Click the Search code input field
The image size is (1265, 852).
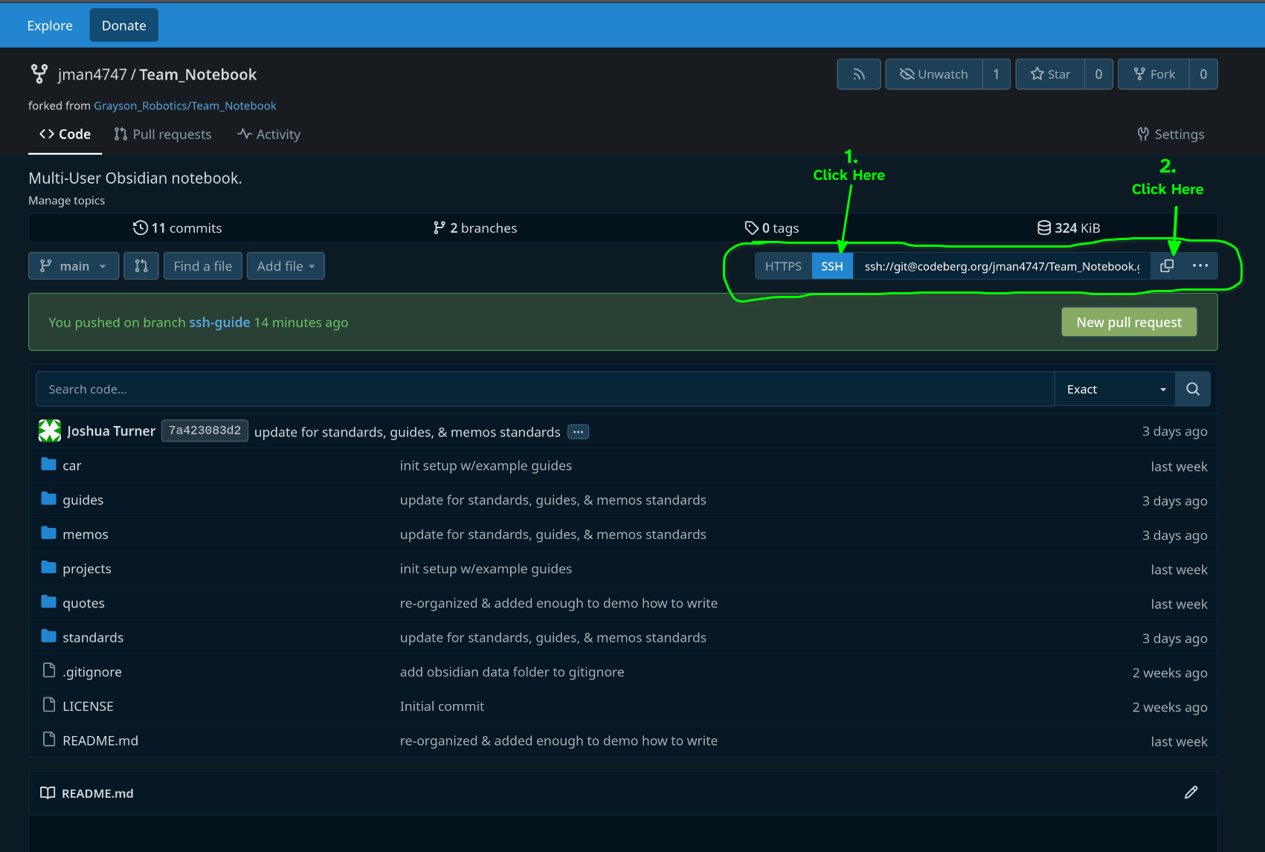click(545, 390)
